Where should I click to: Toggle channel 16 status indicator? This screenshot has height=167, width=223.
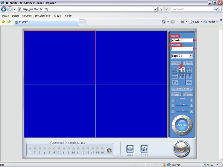pyautogui.click(x=102, y=148)
